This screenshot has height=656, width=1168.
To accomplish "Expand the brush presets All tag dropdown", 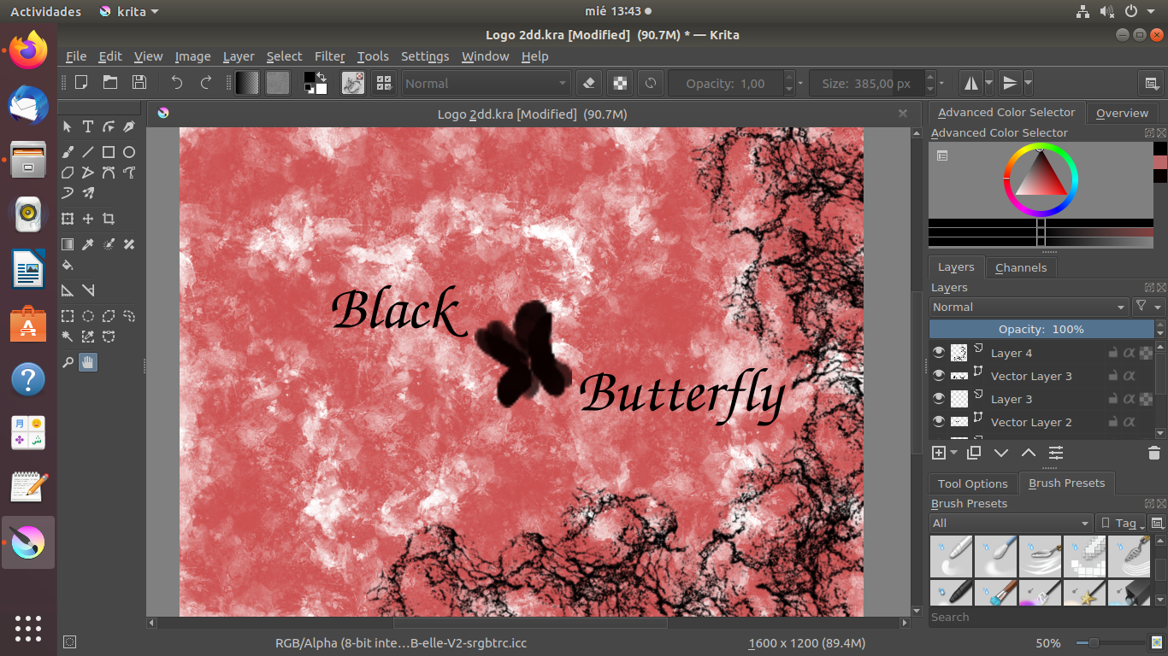I will 1011,523.
